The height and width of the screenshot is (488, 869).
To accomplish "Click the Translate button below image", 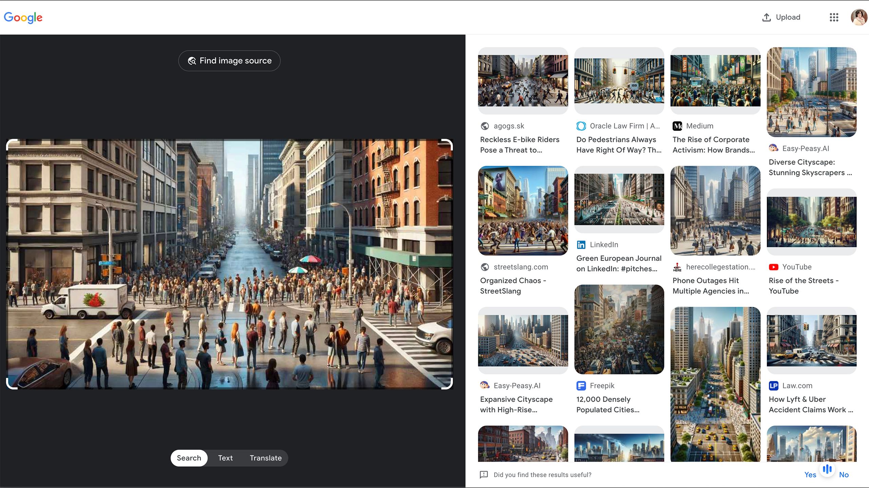I will (x=265, y=457).
